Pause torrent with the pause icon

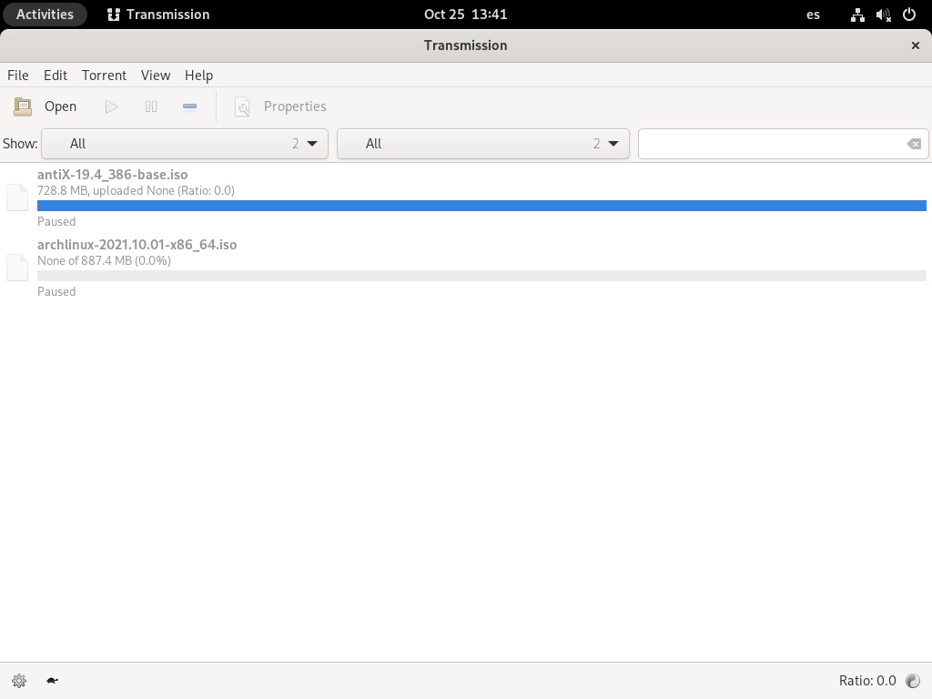(x=151, y=106)
